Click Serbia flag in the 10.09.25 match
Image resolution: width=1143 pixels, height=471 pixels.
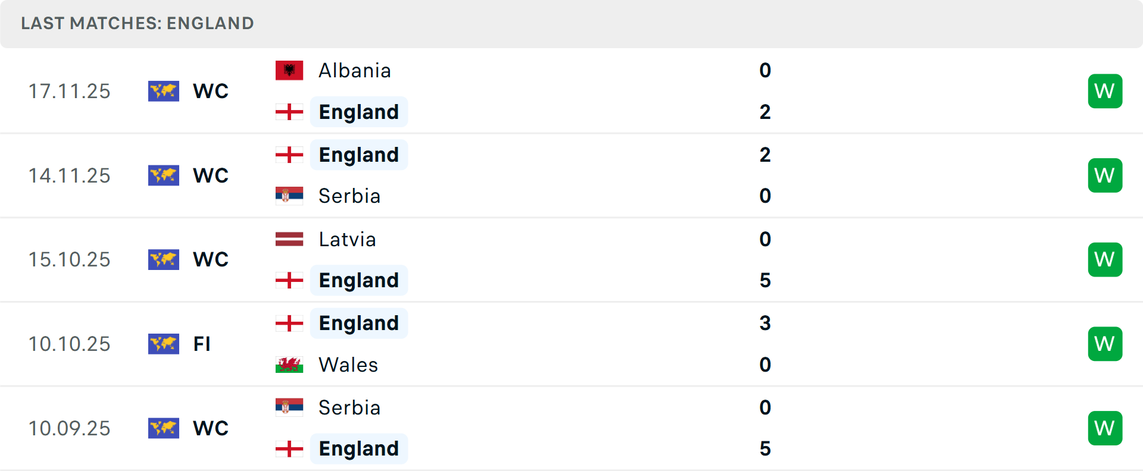289,407
